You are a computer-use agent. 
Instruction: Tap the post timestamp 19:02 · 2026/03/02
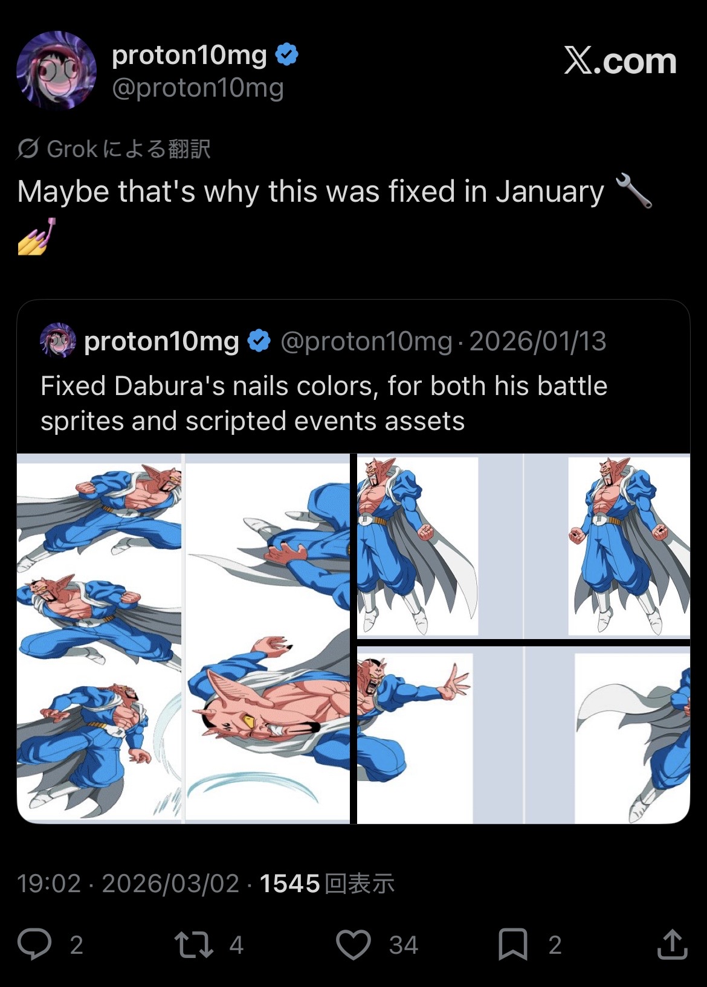point(128,884)
